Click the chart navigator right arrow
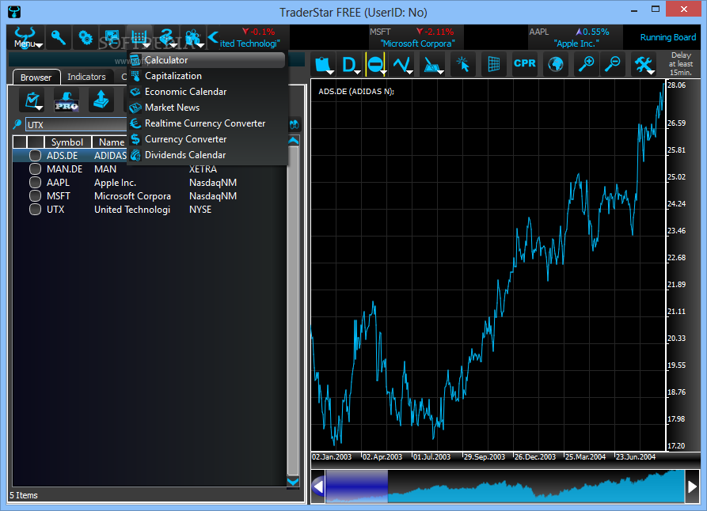The height and width of the screenshot is (511, 707). click(x=692, y=486)
